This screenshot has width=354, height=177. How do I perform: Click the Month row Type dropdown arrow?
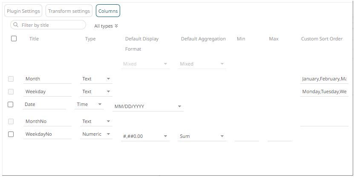[x=108, y=79]
